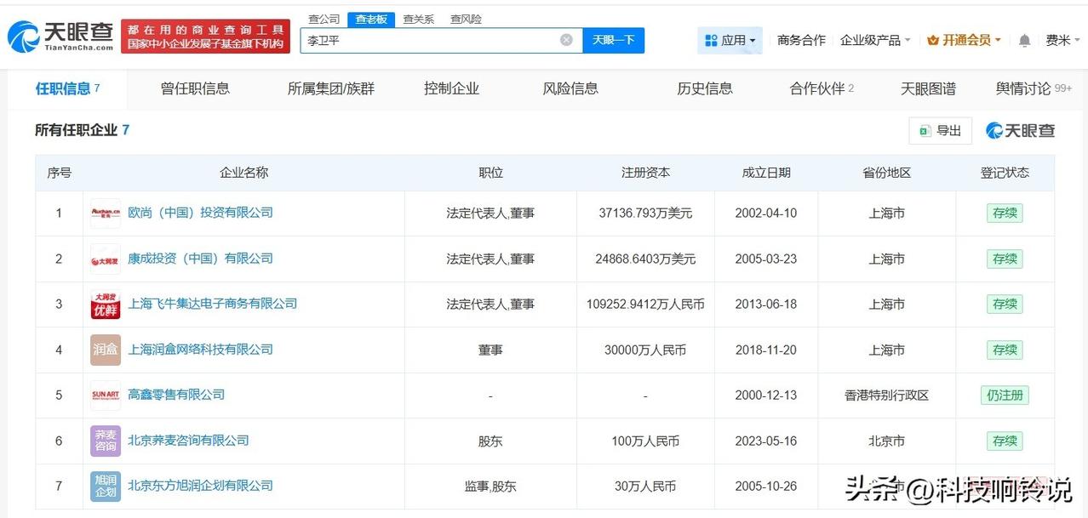Click the blue apps grid icon beside 应用

712,40
